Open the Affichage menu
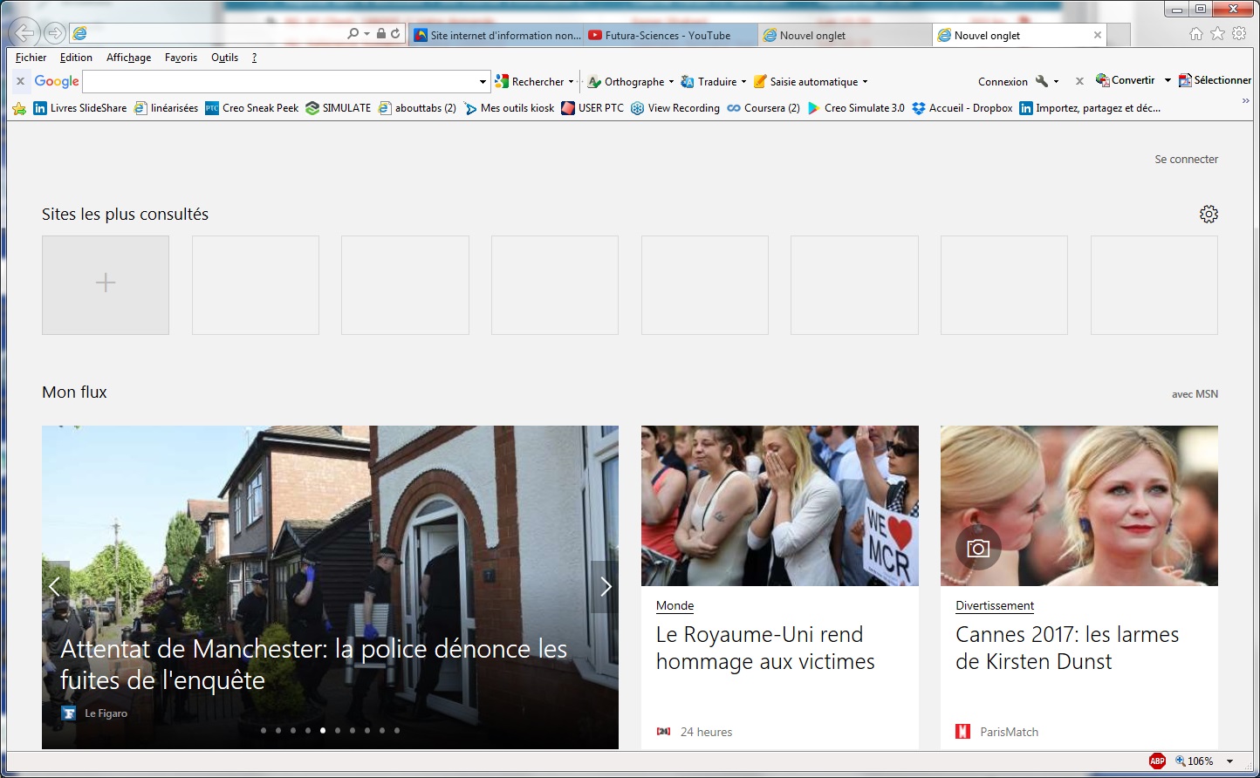 (x=128, y=58)
